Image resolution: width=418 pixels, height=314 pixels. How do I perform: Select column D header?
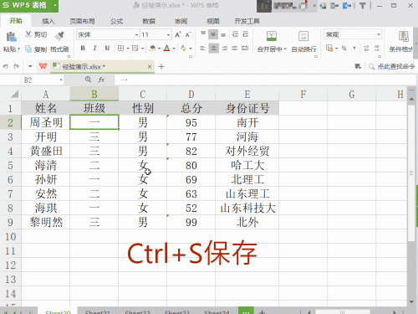(x=191, y=95)
